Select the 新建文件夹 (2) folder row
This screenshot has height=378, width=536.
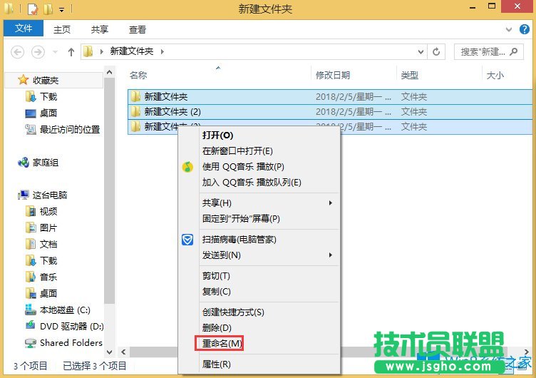point(330,112)
